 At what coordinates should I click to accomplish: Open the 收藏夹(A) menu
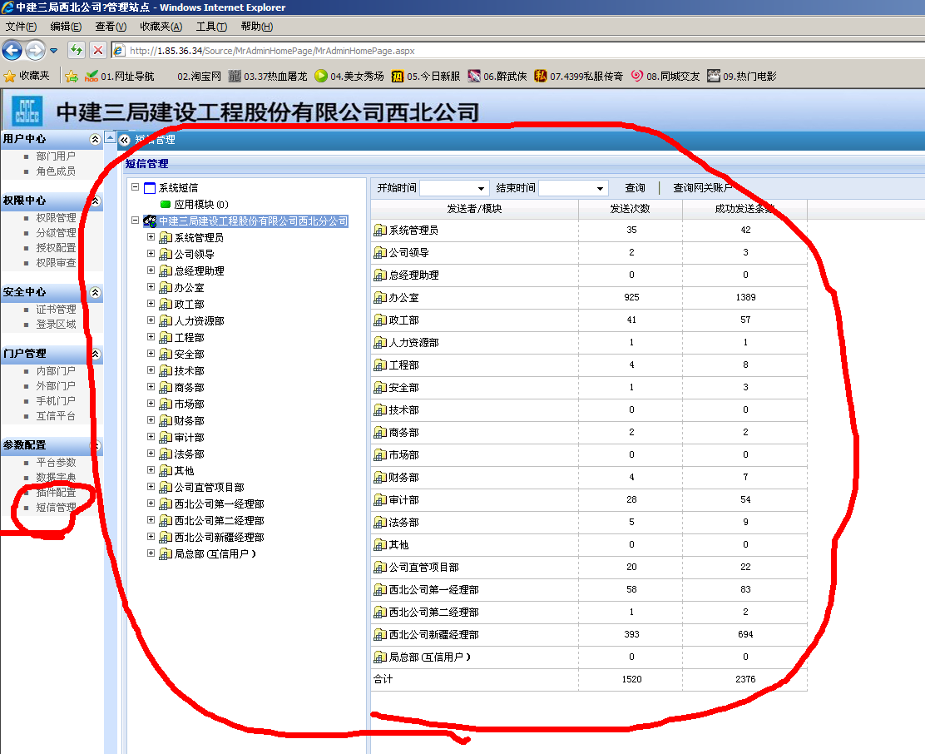click(x=161, y=27)
